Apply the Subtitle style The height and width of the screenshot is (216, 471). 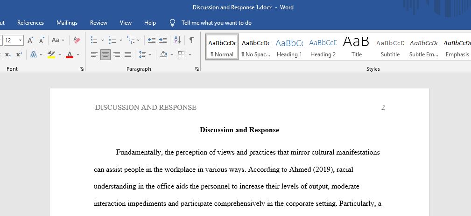point(390,47)
